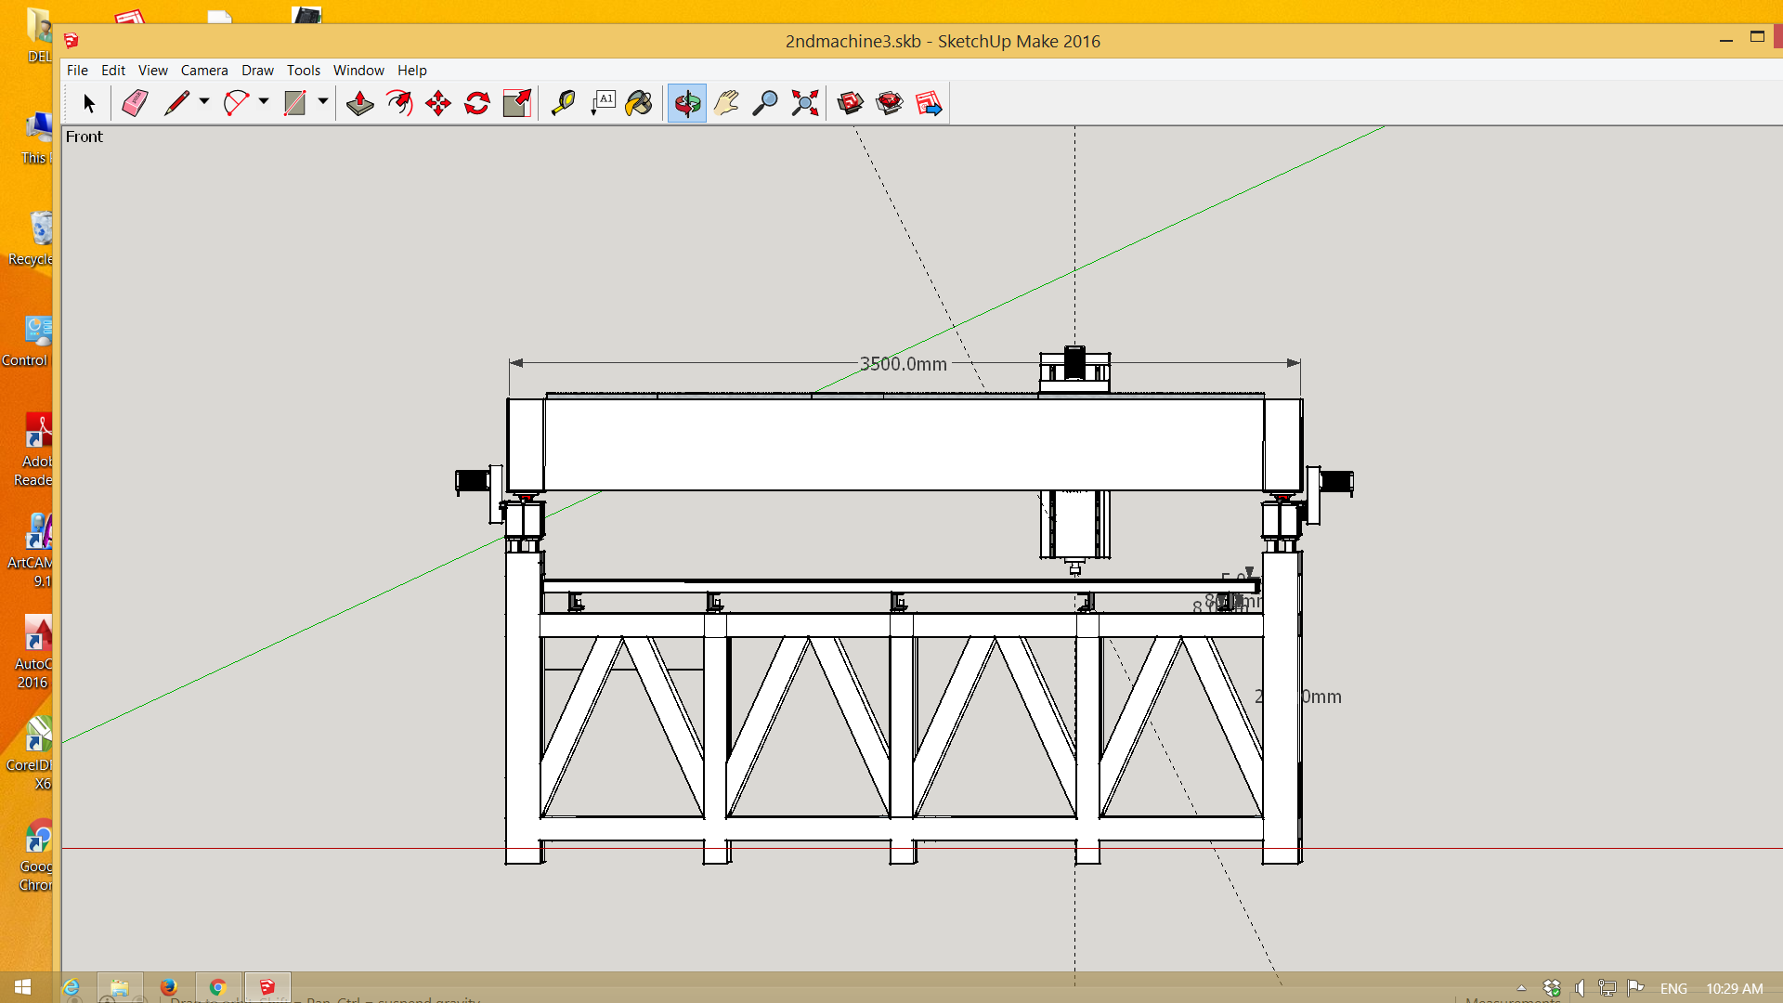Image resolution: width=1783 pixels, height=1003 pixels.
Task: Open the 3D Warehouse button
Action: 850,103
